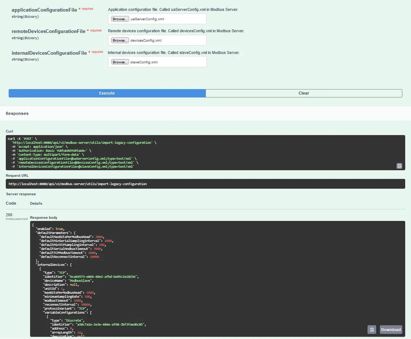
Task: Click the devicesConfig.xml file field
Action: pos(157,40)
